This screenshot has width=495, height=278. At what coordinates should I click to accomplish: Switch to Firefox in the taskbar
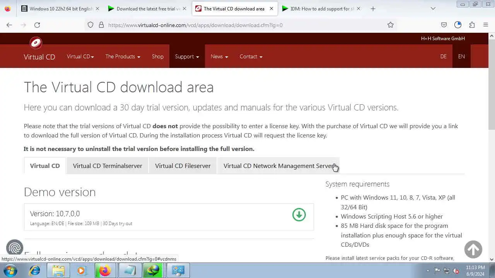pyautogui.click(x=105, y=271)
